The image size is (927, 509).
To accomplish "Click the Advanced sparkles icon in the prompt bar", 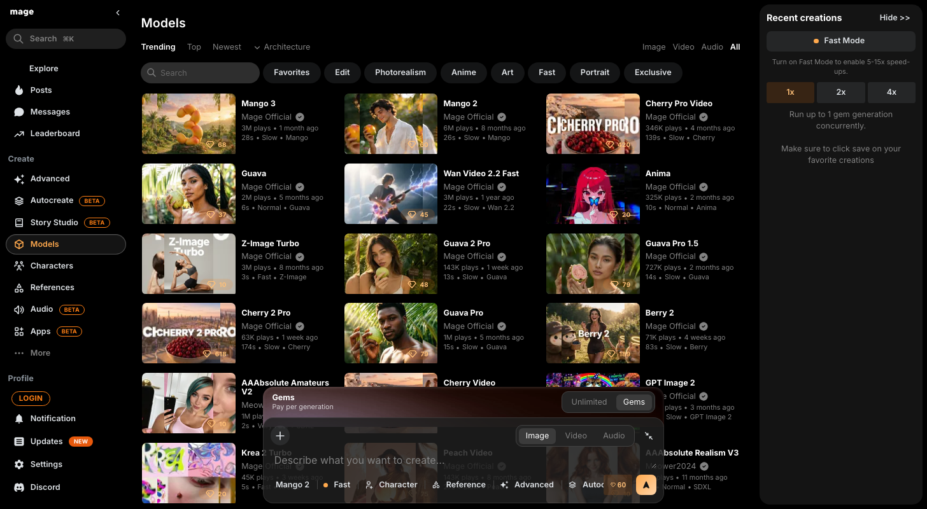I will 504,485.
